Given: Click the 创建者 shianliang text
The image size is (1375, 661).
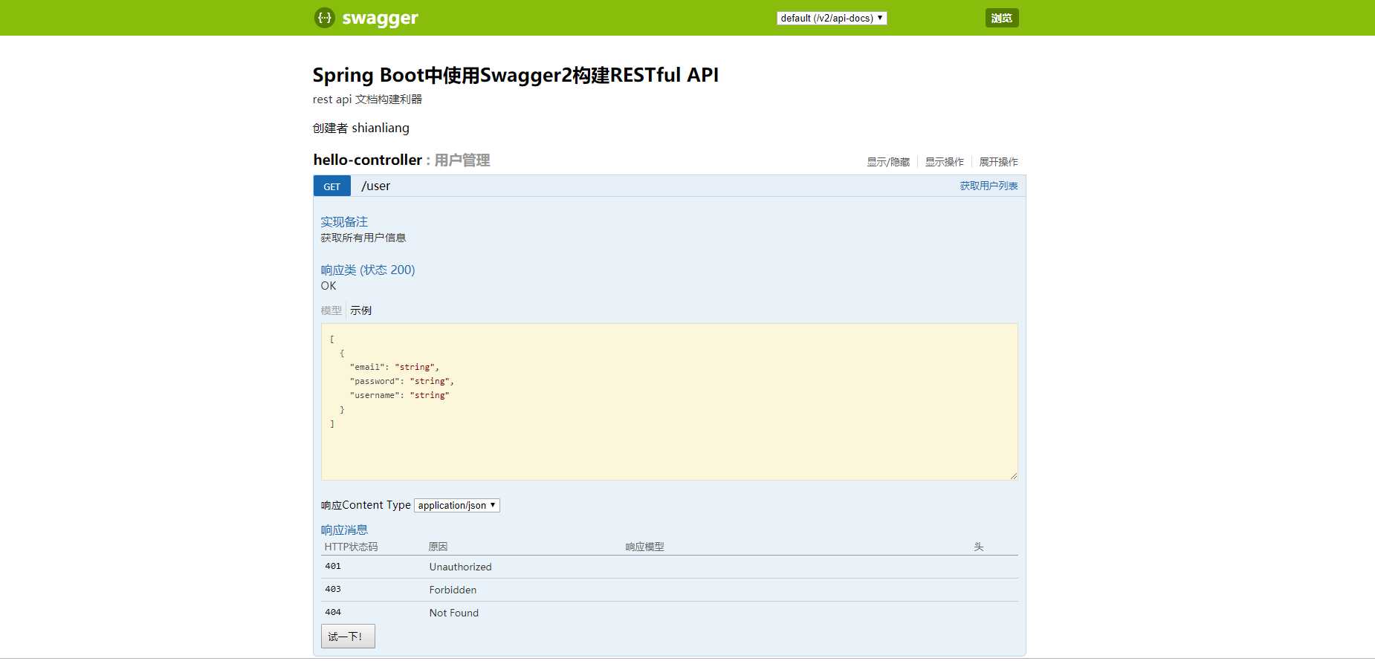Looking at the screenshot, I should (360, 128).
